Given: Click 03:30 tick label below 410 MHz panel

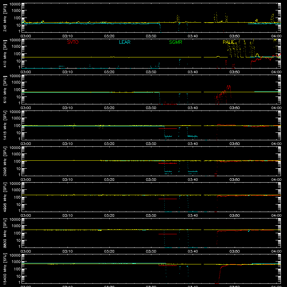Looking at the screenshot, I should coord(151,72).
